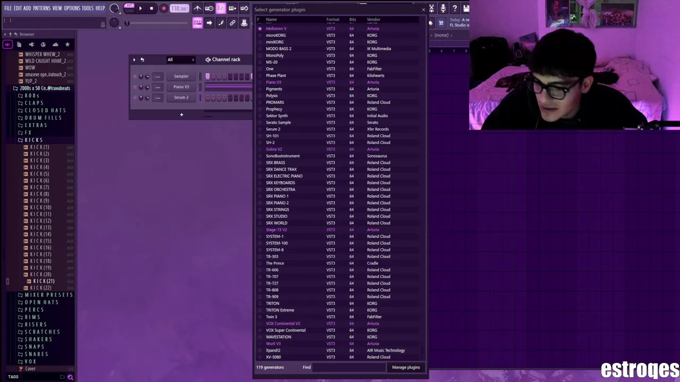Toggle the step editing icon
Image resolution: width=680 pixels, height=382 pixels.
click(221, 23)
